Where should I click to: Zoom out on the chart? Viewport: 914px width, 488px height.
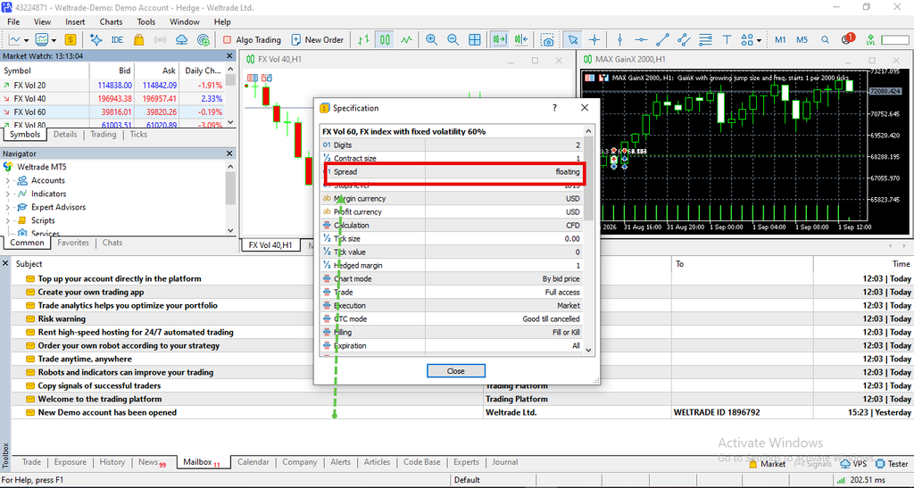pos(453,39)
